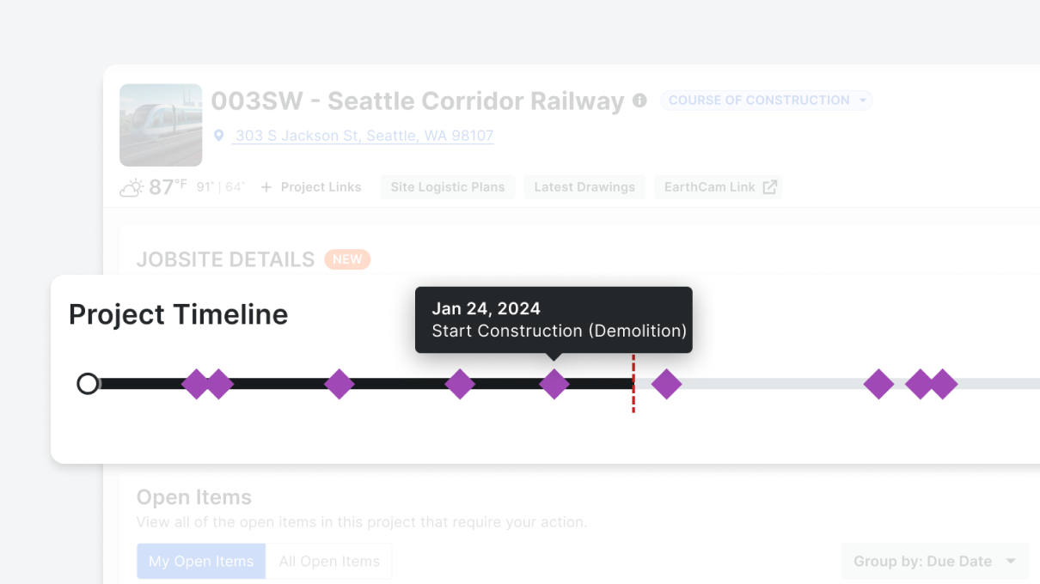Click the last milestone diamond on the timeline

(x=943, y=386)
